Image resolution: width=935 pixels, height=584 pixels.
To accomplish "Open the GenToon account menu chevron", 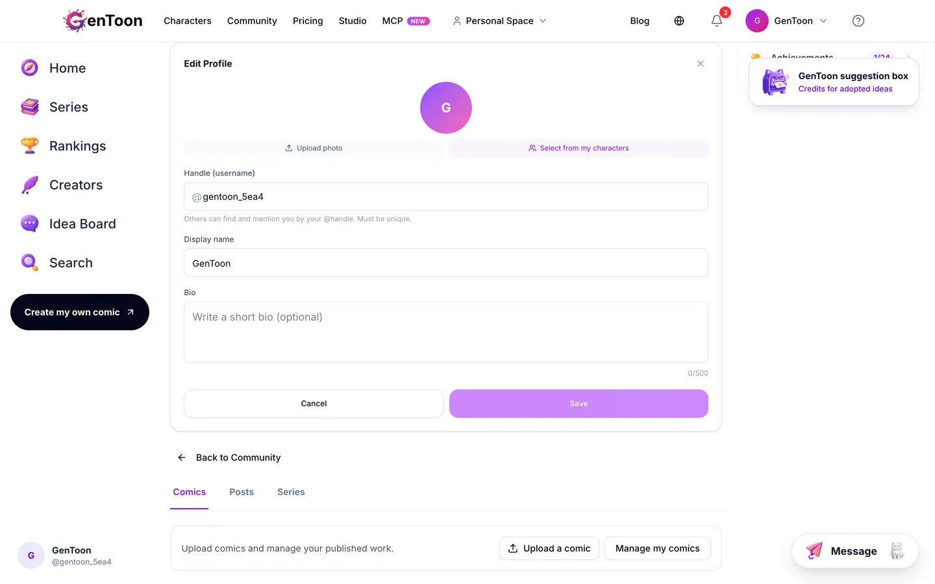I will (823, 21).
